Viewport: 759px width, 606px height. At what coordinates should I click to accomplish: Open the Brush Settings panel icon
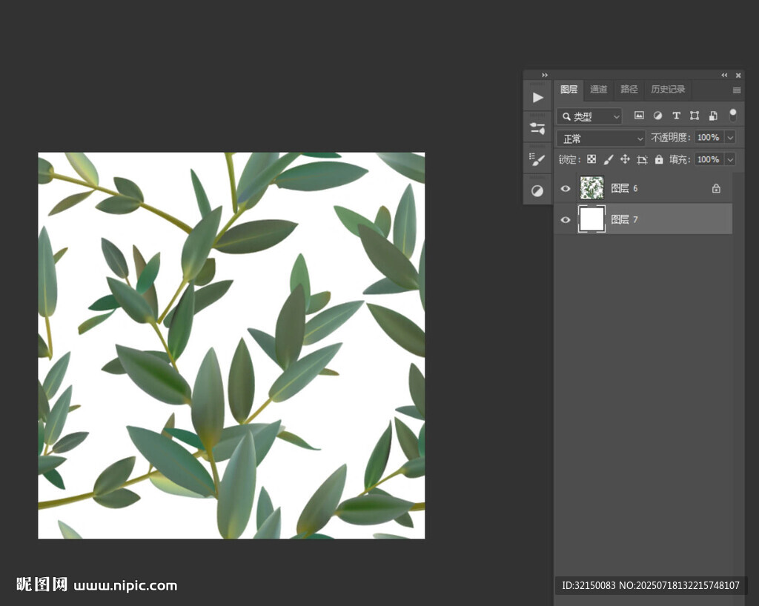click(537, 159)
